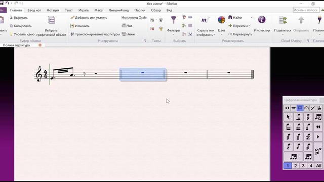Select the Full Score (Полная партитура) document tab

17,45
